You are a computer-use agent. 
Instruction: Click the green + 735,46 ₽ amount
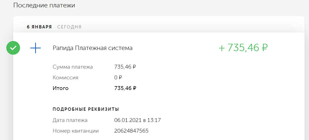click(243, 48)
